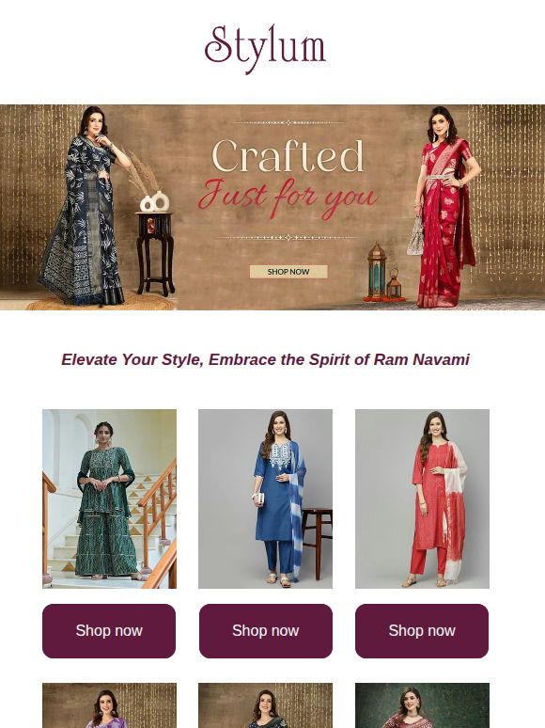Screen dimensions: 545x728
Task: Open the green sharara suit product image
Action: (109, 499)
